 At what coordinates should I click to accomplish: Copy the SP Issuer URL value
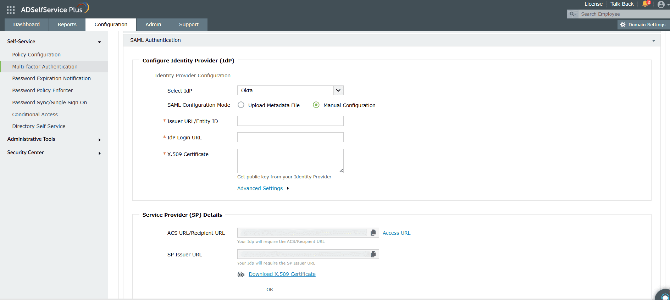point(373,254)
